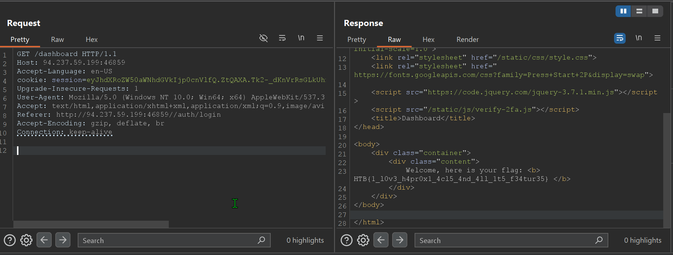This screenshot has height=255, width=673.
Task: Click Request horizontal scrollbar thumb
Action: click(x=91, y=224)
